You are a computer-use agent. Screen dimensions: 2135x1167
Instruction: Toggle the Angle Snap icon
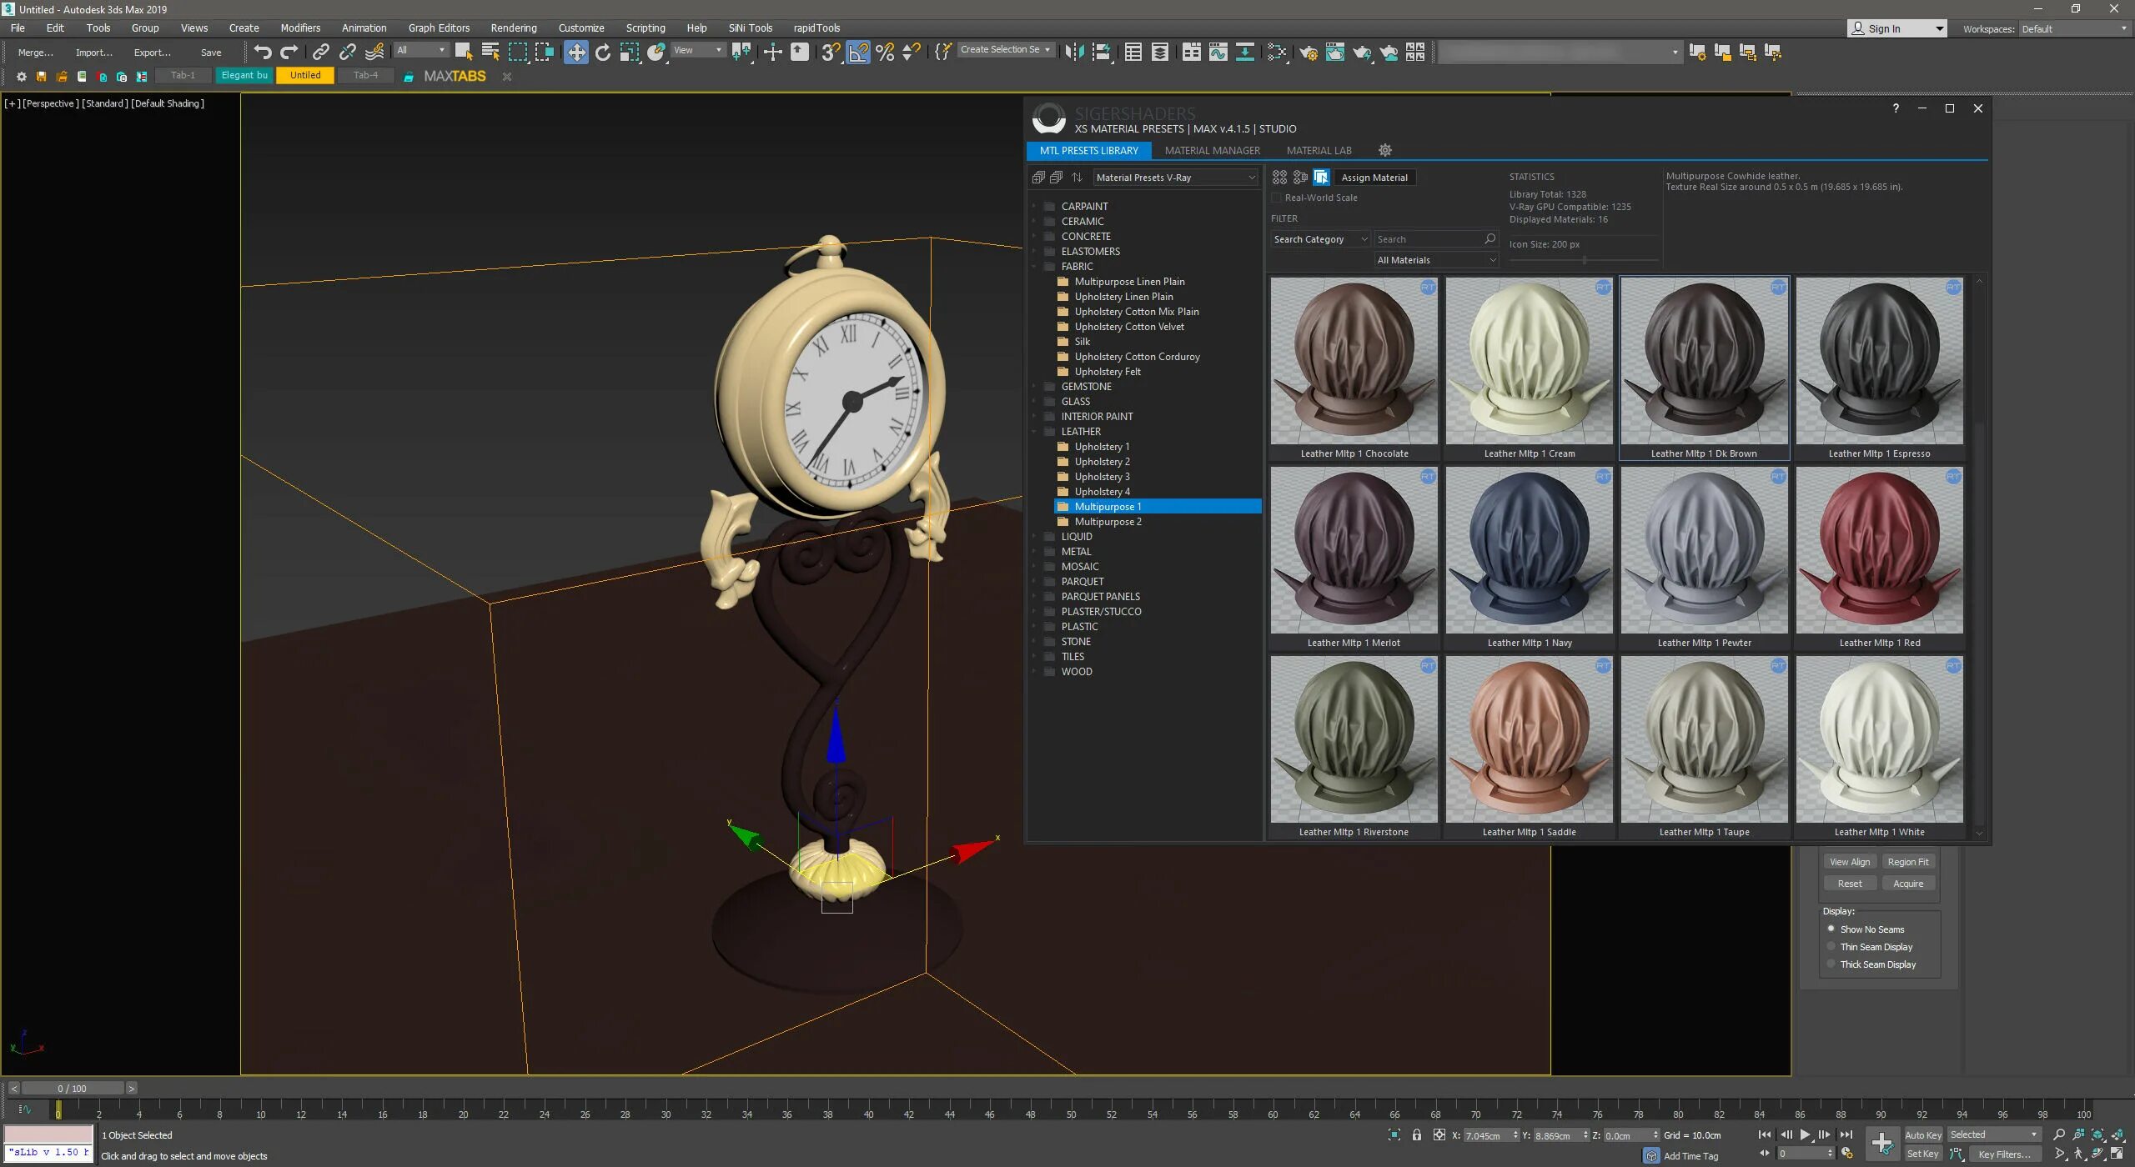(857, 52)
